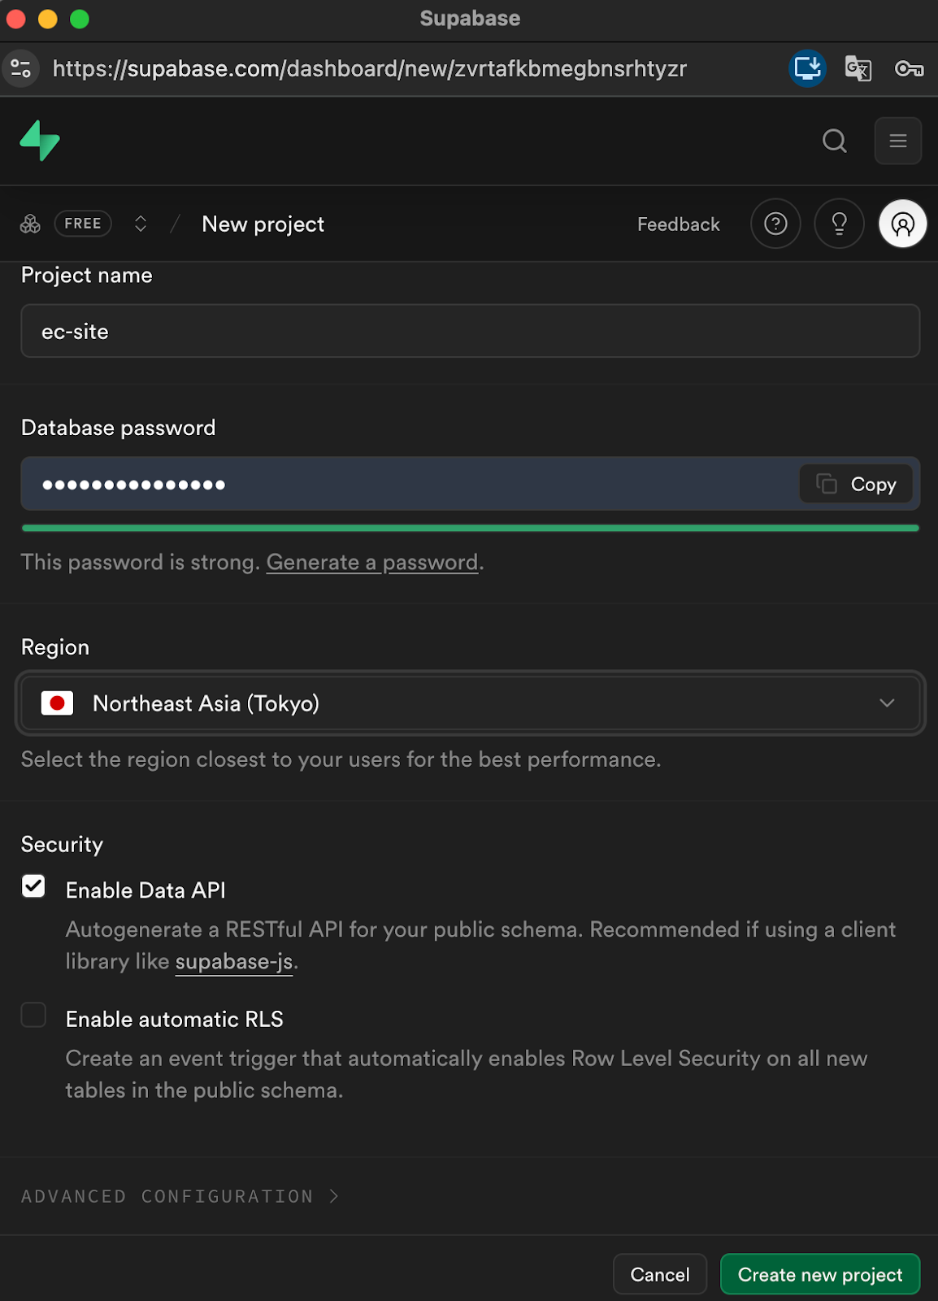Click the help question mark icon

[x=775, y=224]
